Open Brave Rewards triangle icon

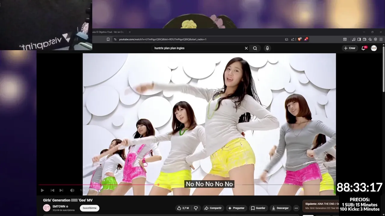click(306, 39)
